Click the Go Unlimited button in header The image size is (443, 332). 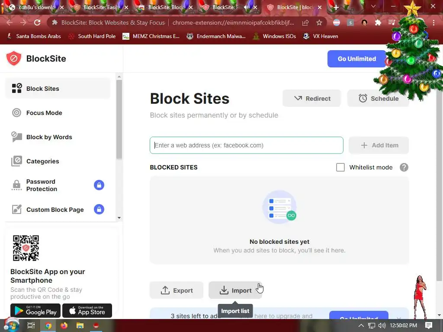point(356,59)
